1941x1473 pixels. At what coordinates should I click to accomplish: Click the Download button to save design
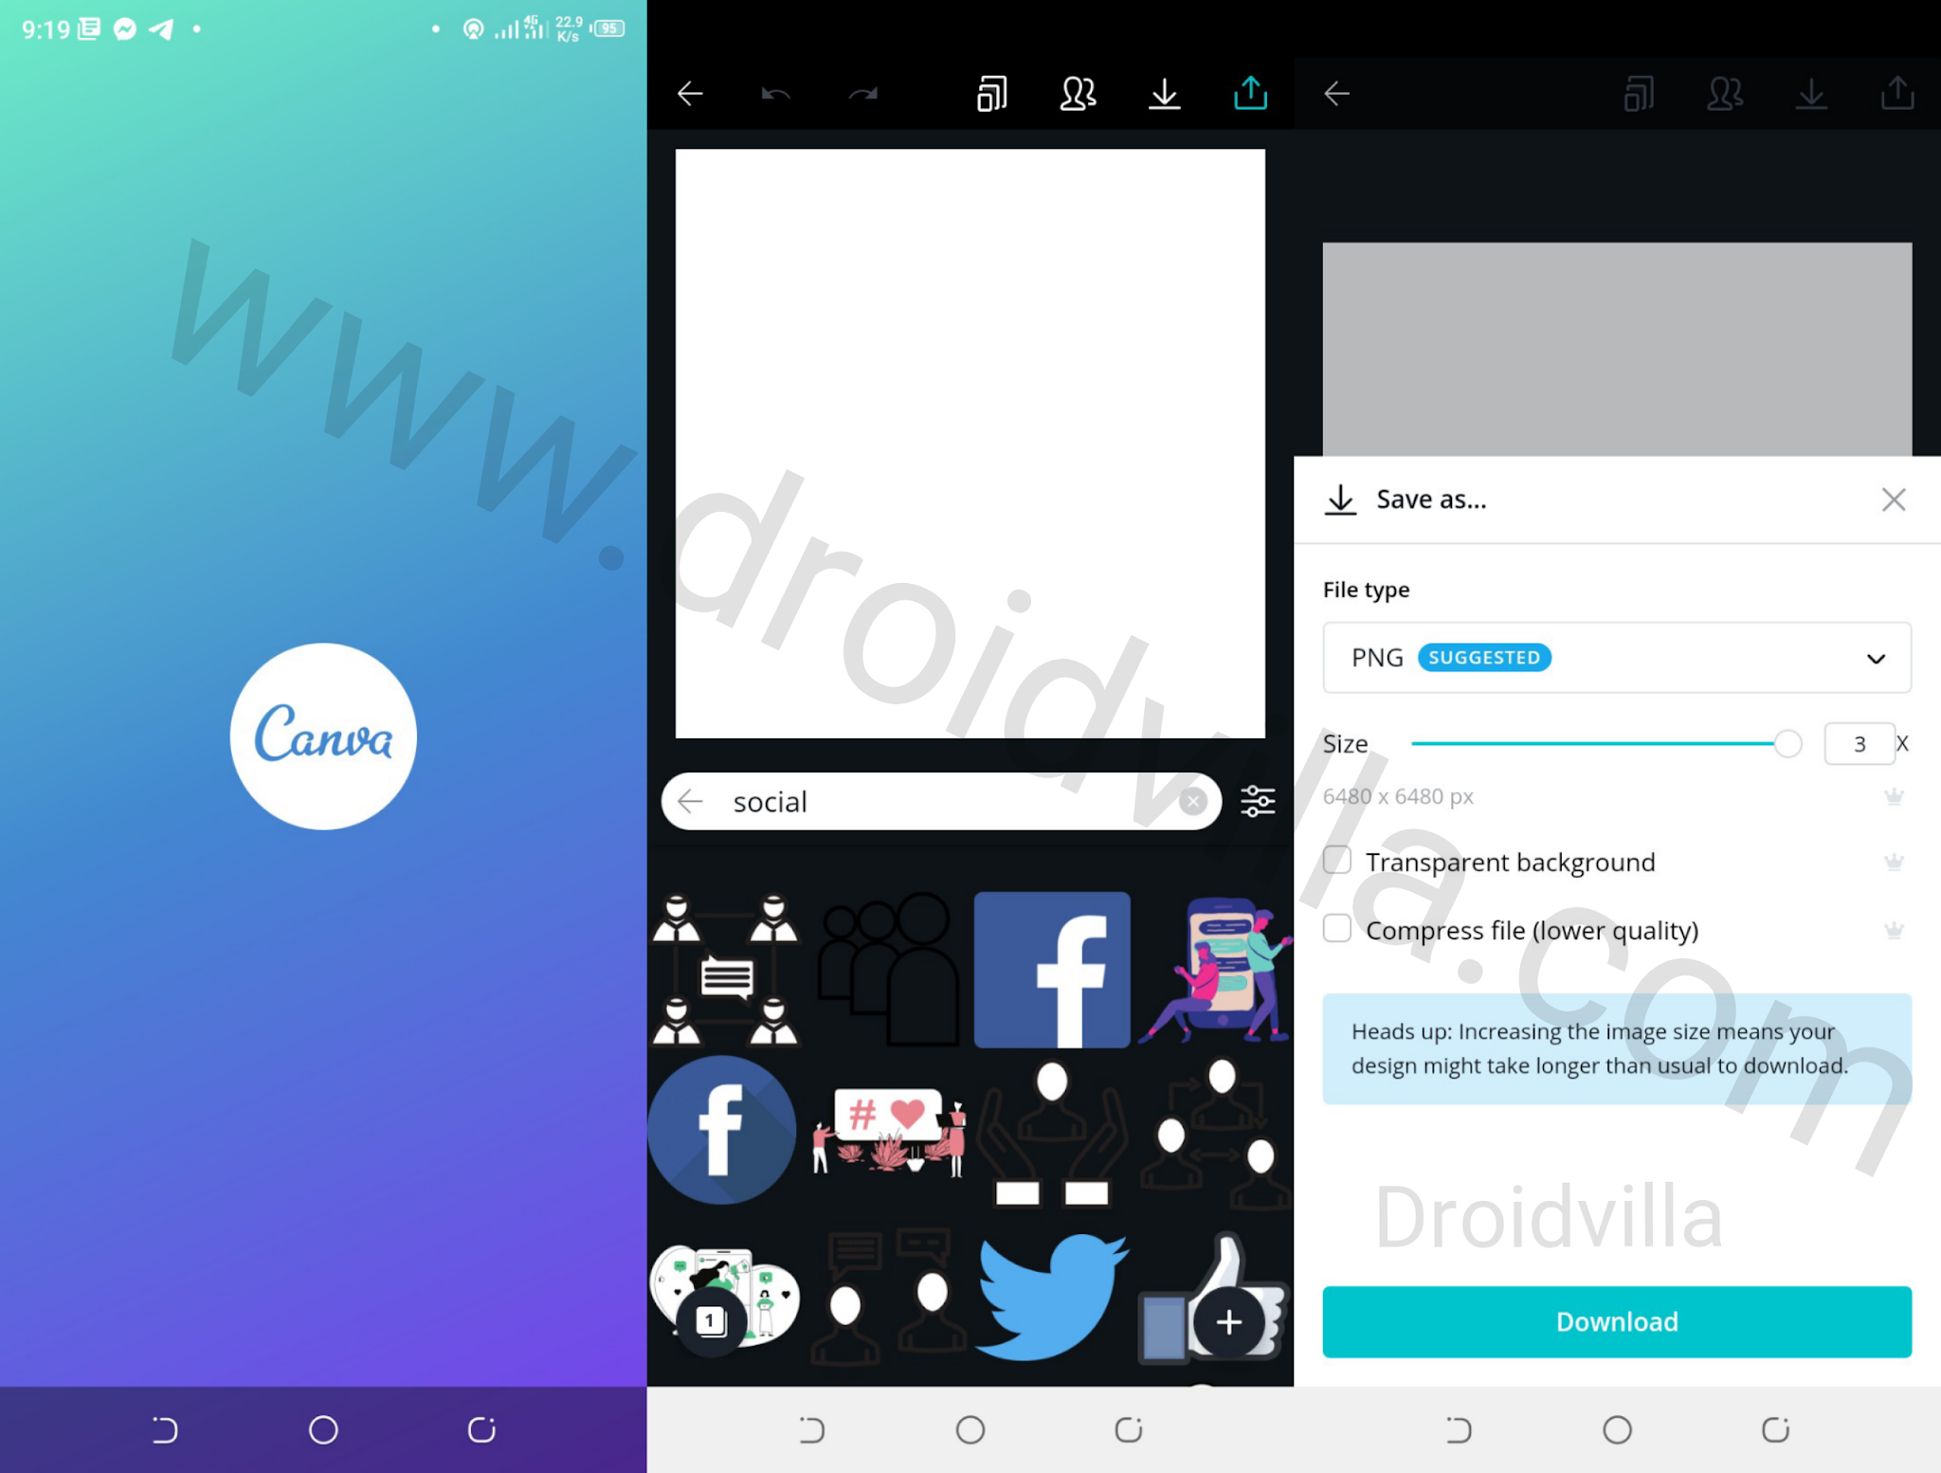[1616, 1319]
